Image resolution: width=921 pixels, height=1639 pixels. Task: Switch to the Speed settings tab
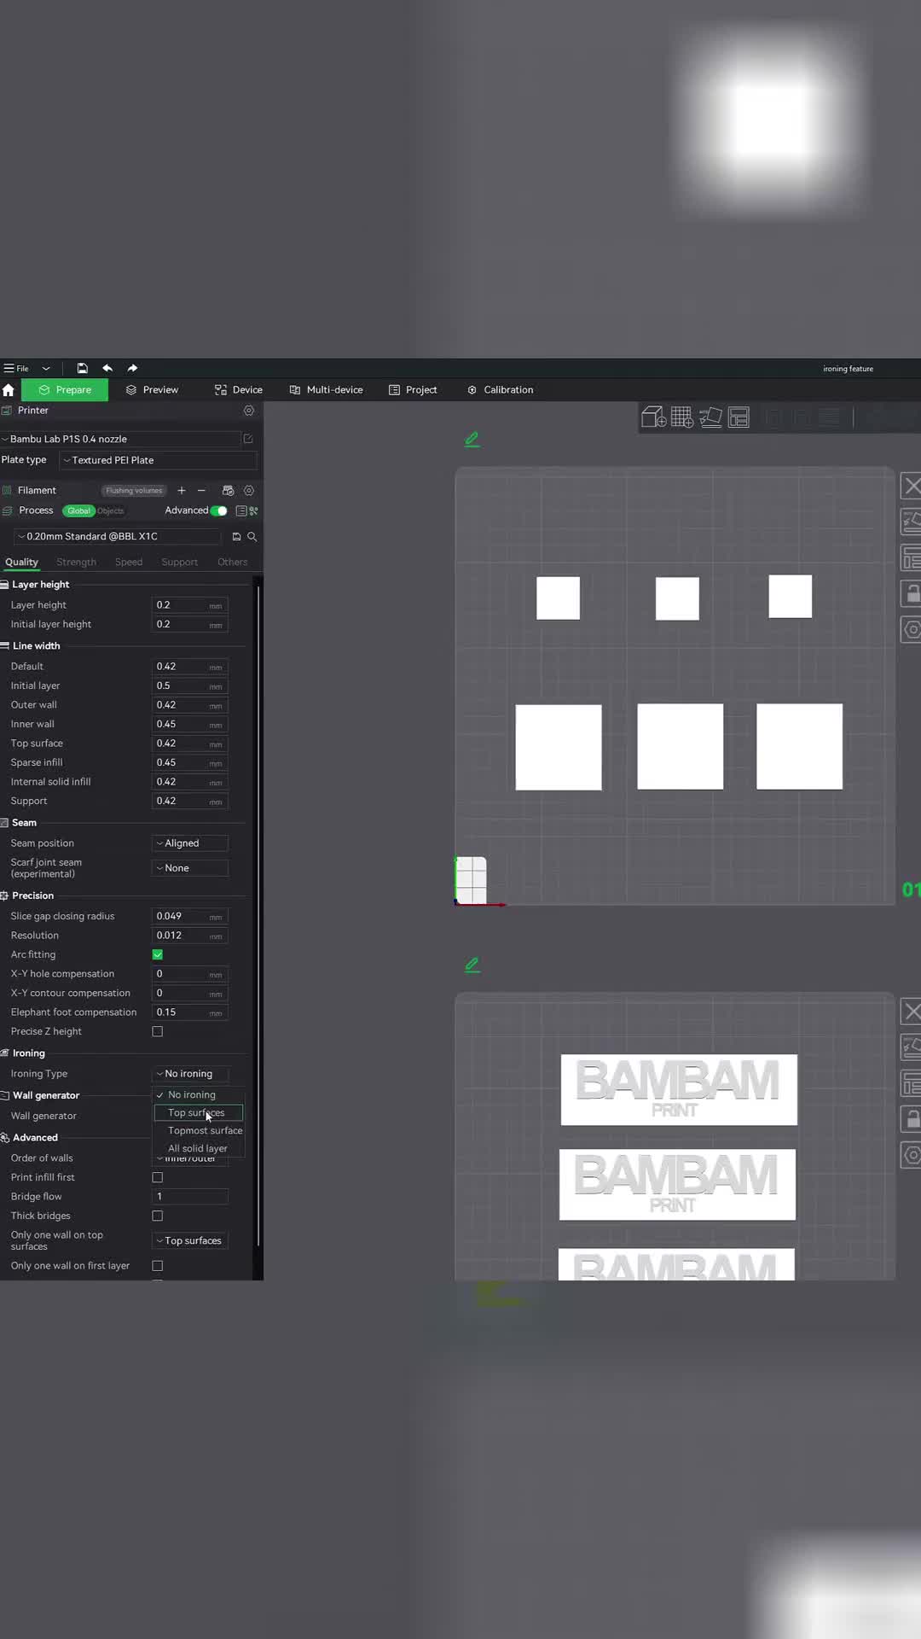click(129, 563)
